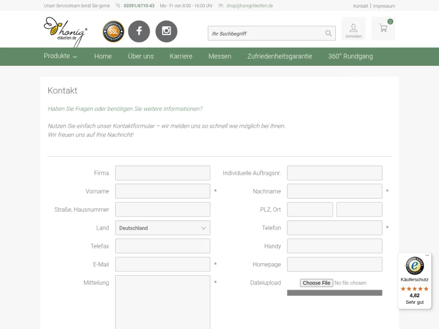Click the Trusted Shops Käuferschutz badge

414,281
